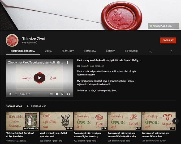The image size is (181, 144).
Task: Switch to the PLAYLISTY tab
Action: click(x=68, y=51)
